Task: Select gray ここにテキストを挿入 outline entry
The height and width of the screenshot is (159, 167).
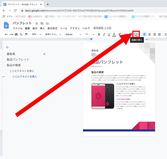Action: (22, 71)
